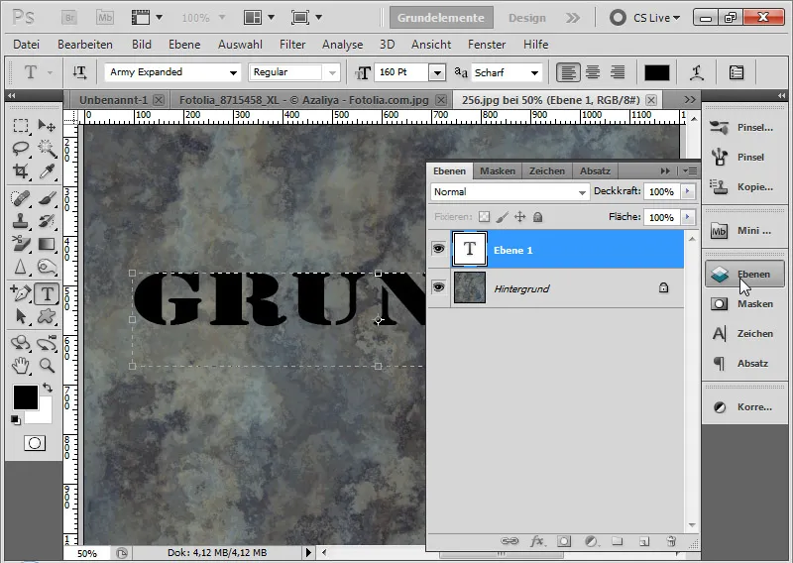This screenshot has height=563, width=793.
Task: Select the Eraser tool
Action: 21,244
